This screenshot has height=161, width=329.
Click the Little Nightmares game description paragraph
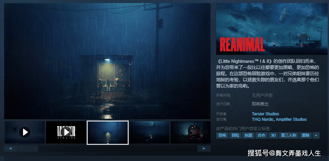pos(268,73)
